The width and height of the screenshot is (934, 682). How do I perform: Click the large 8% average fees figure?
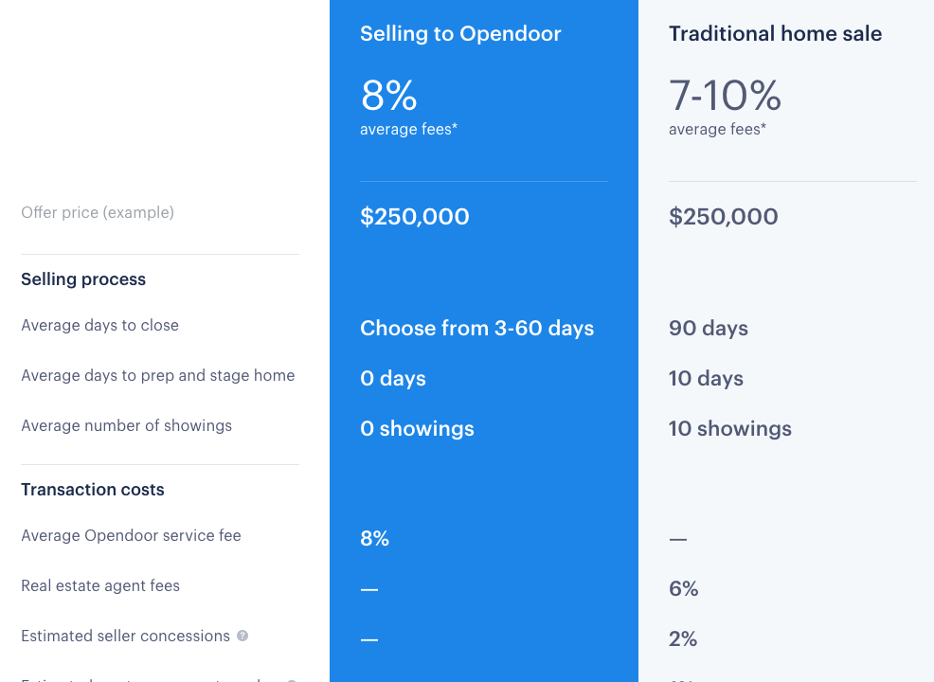(388, 96)
